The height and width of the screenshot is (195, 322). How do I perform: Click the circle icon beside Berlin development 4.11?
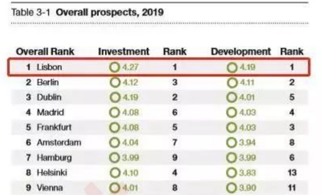(232, 83)
